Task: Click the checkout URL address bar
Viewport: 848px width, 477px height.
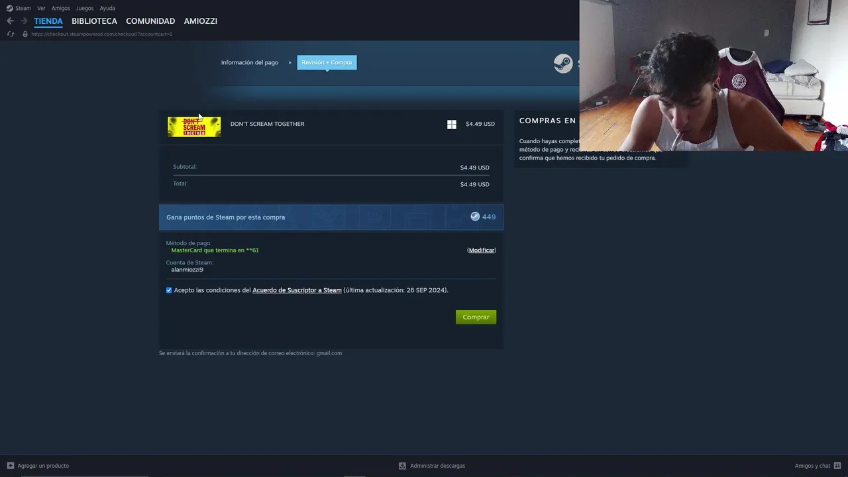Action: coord(101,34)
